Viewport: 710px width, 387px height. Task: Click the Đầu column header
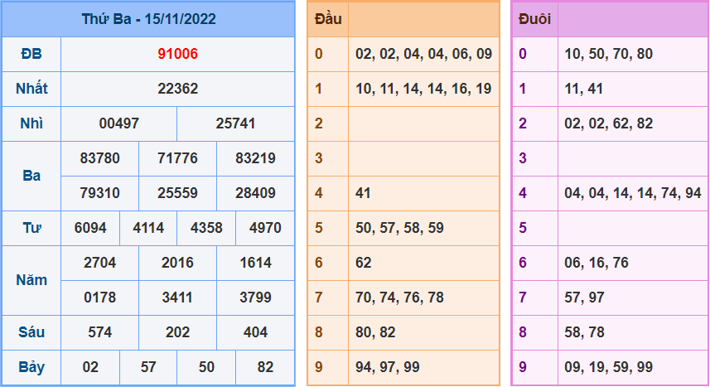click(328, 19)
